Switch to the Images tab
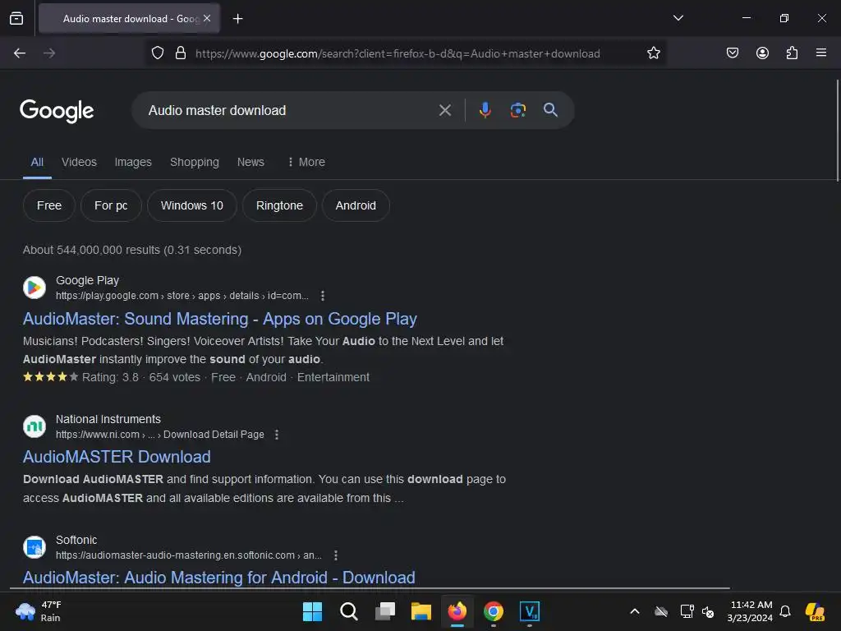The width and height of the screenshot is (841, 631). pyautogui.click(x=133, y=162)
